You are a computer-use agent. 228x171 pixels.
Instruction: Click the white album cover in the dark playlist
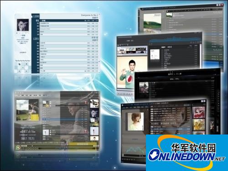tap(155, 54)
